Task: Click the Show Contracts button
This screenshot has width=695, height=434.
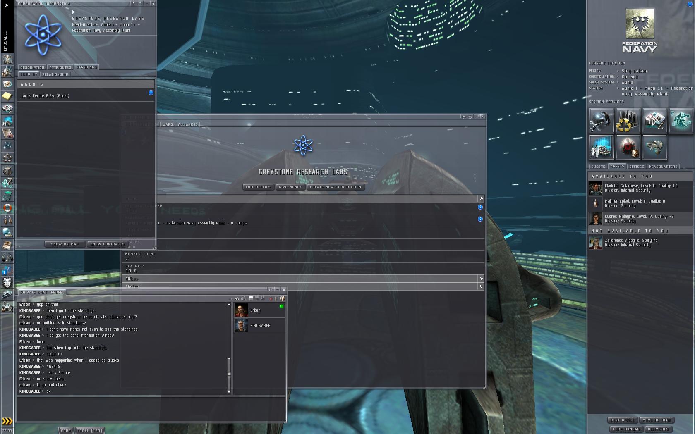Action: pos(107,244)
